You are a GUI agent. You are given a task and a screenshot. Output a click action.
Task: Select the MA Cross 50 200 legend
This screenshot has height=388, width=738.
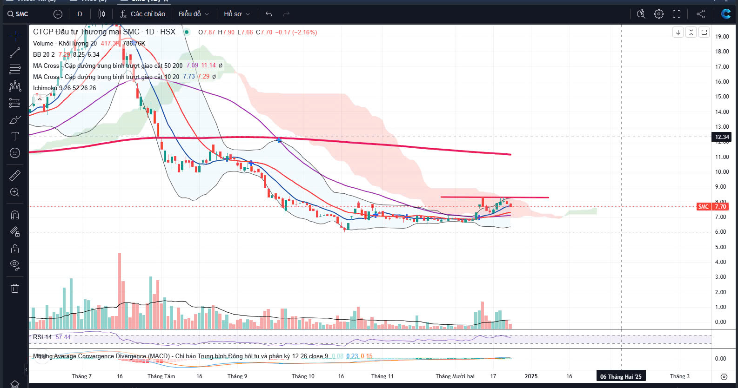tap(107, 66)
